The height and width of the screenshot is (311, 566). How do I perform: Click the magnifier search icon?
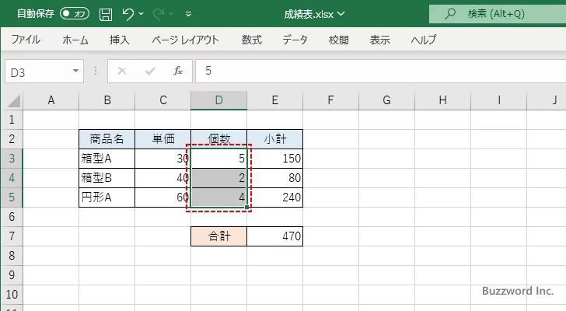coord(449,14)
